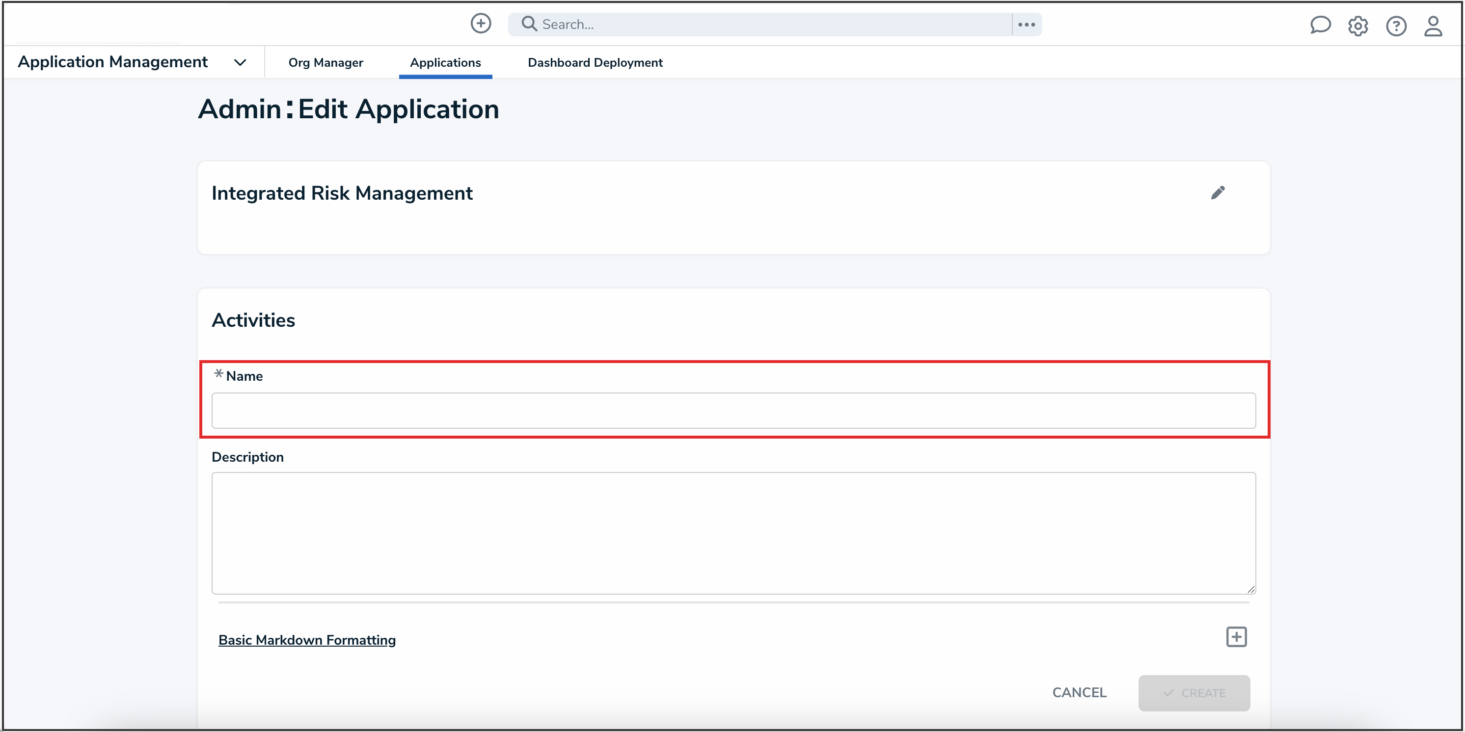Click in the global Search field
The image size is (1465, 732).
tap(773, 25)
